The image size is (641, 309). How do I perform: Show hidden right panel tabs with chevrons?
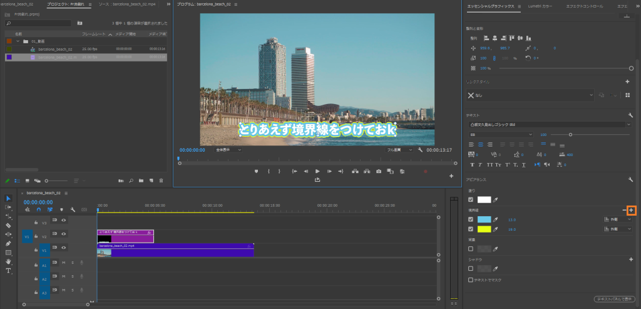coord(638,6)
